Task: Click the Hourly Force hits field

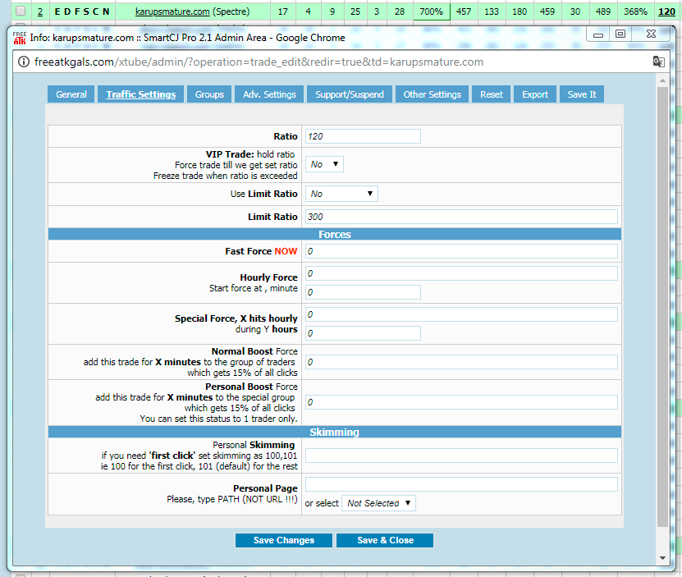Action: (461, 273)
